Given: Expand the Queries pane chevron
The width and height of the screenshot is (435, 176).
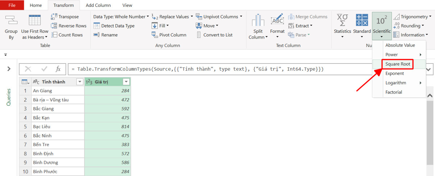Looking at the screenshot, I should 9,69.
